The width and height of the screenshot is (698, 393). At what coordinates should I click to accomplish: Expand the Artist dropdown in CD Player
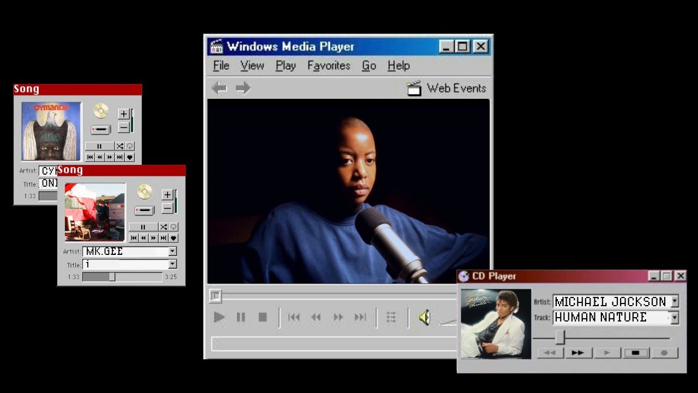click(675, 301)
